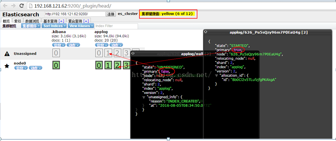Screen dimensions: 336x141
Task: Add a new compound query via [+]
Action: (86, 21)
